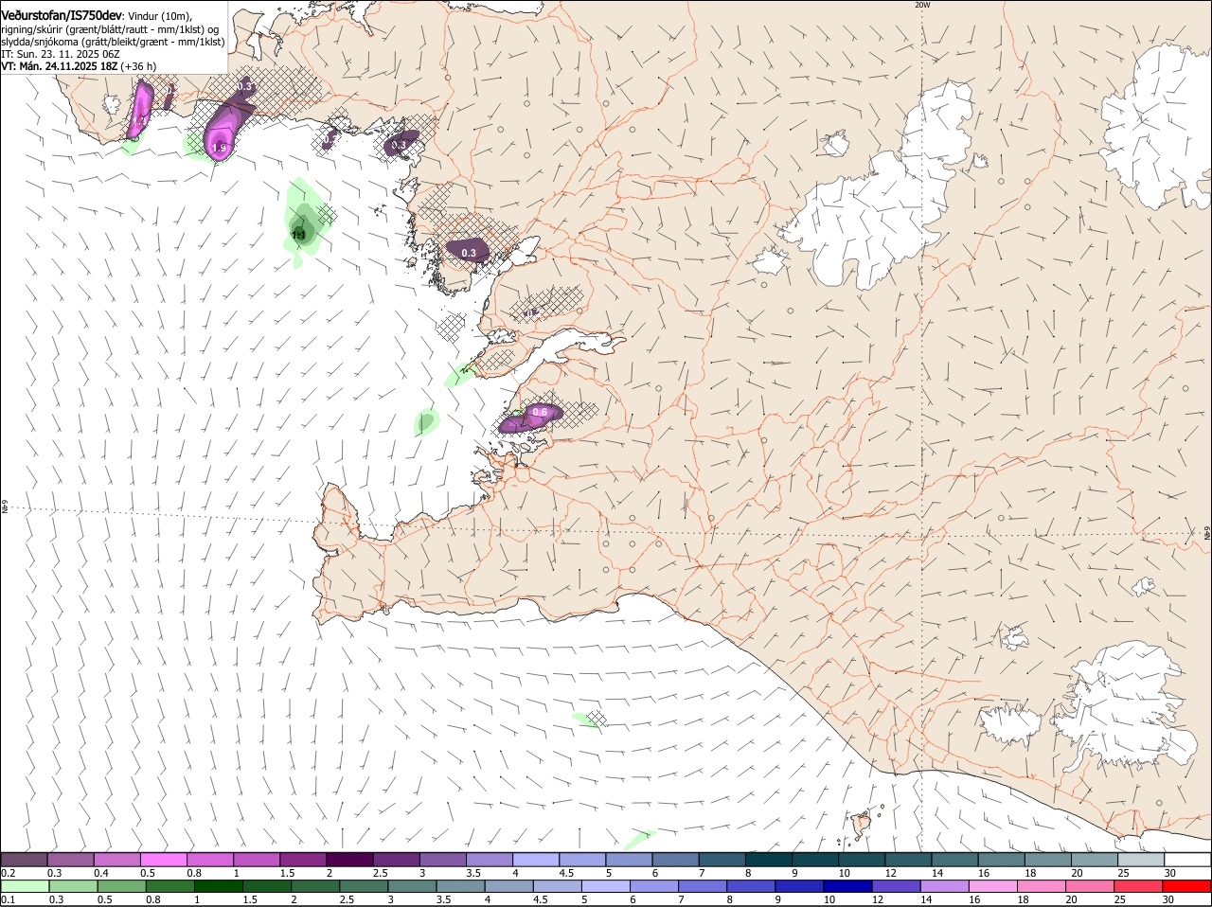Click the 'slydda/snjókoma' legend description line
The height and width of the screenshot is (907, 1212).
click(113, 42)
